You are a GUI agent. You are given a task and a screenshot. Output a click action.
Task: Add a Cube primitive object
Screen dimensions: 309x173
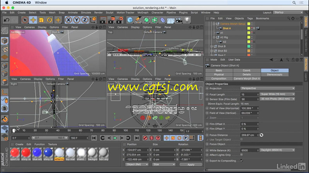pos(130,20)
